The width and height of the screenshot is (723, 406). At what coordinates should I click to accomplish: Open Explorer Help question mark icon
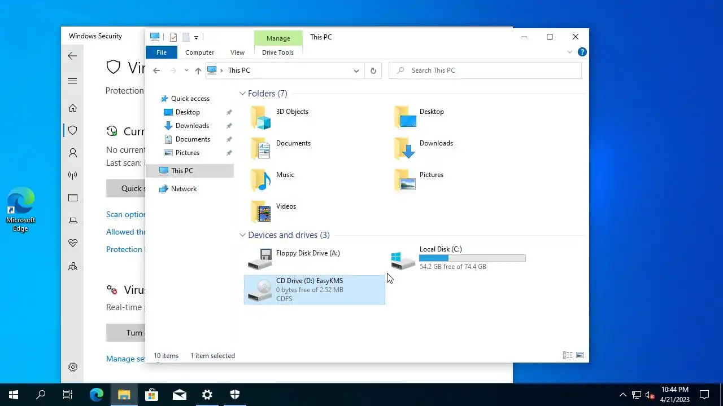point(582,52)
